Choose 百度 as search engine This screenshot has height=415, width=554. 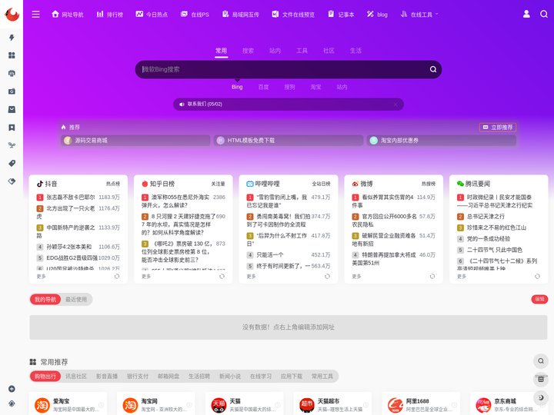(263, 87)
